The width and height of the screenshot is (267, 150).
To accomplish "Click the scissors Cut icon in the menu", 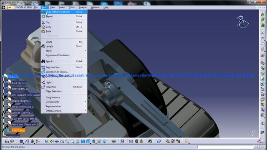I will (x=43, y=22).
